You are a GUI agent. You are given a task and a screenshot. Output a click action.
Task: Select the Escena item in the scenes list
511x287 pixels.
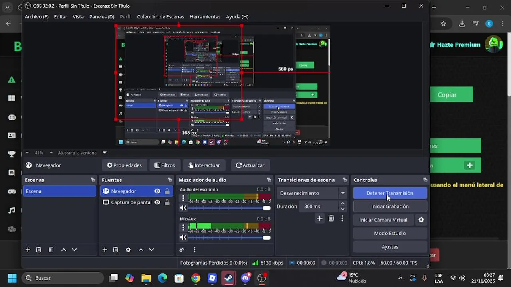pos(59,191)
